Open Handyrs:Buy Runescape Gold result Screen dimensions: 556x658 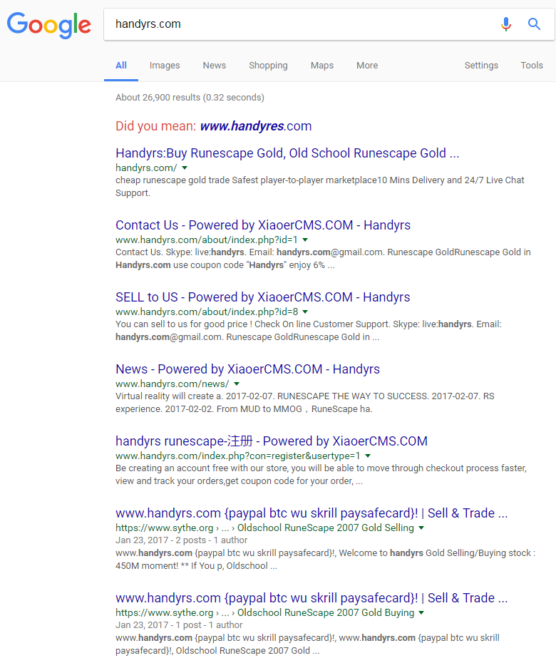tap(287, 153)
